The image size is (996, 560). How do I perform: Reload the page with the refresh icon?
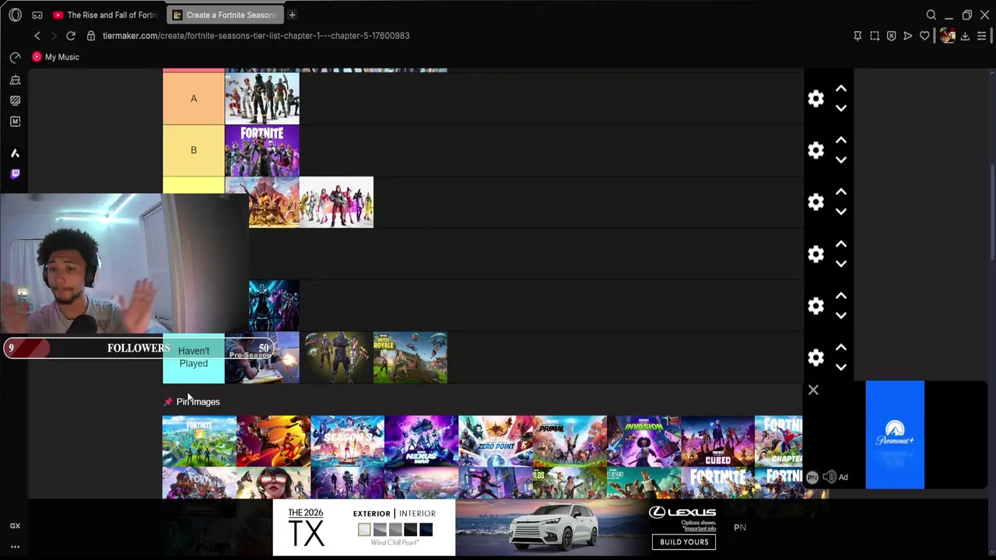pos(71,36)
